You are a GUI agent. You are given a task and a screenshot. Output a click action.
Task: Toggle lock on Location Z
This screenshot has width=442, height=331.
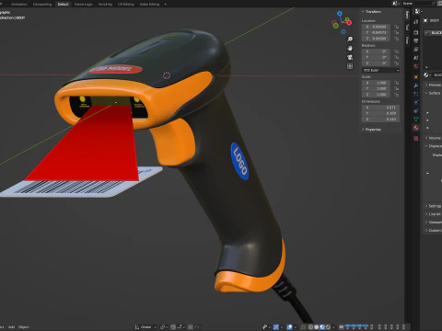pos(396,39)
